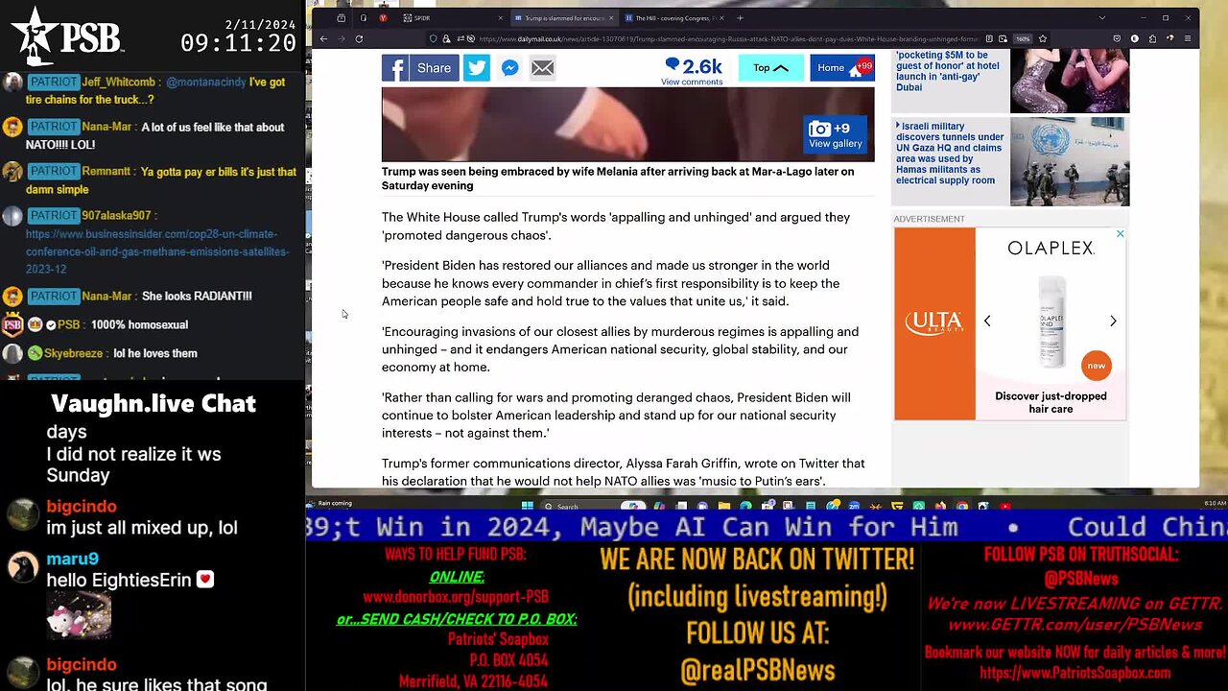Screen dimensions: 1228x691
Task: Click the www.donorbox.org/support-PSB text
Action: pos(456,597)
